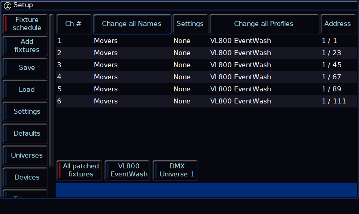Click address 1 / 89 cell

332,89
